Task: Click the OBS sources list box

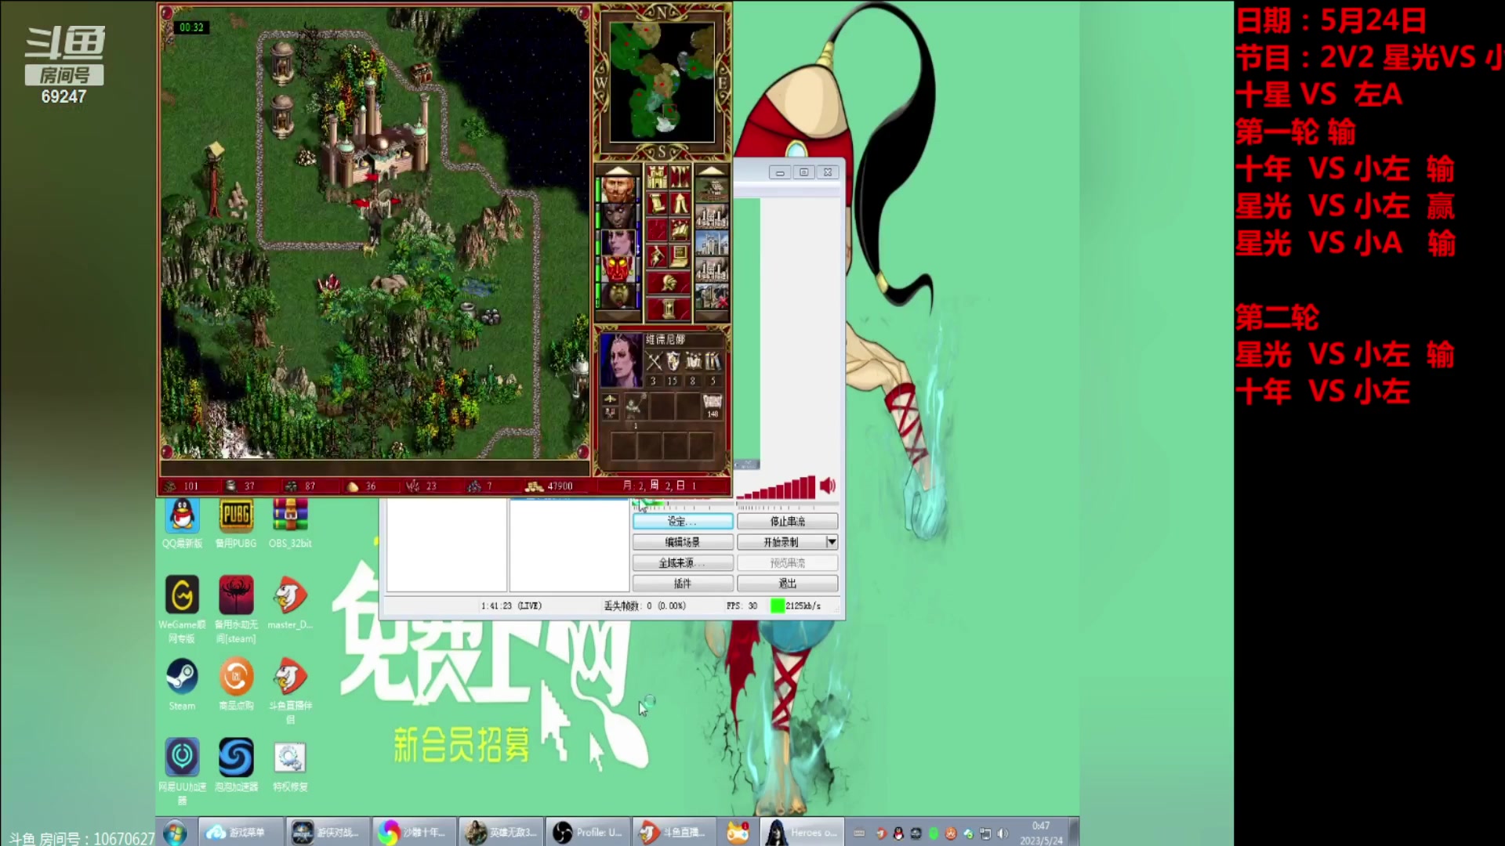Action: coord(569,545)
